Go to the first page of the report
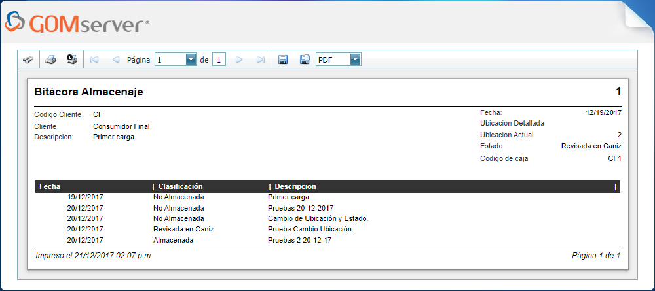This screenshot has width=655, height=291. coord(94,60)
